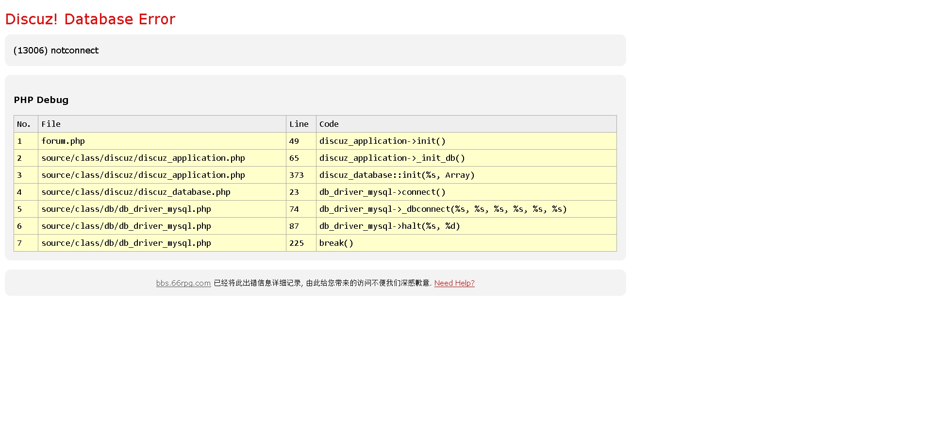Click line number 65 cell
Viewport: 932px width, 444px height.
click(x=301, y=158)
